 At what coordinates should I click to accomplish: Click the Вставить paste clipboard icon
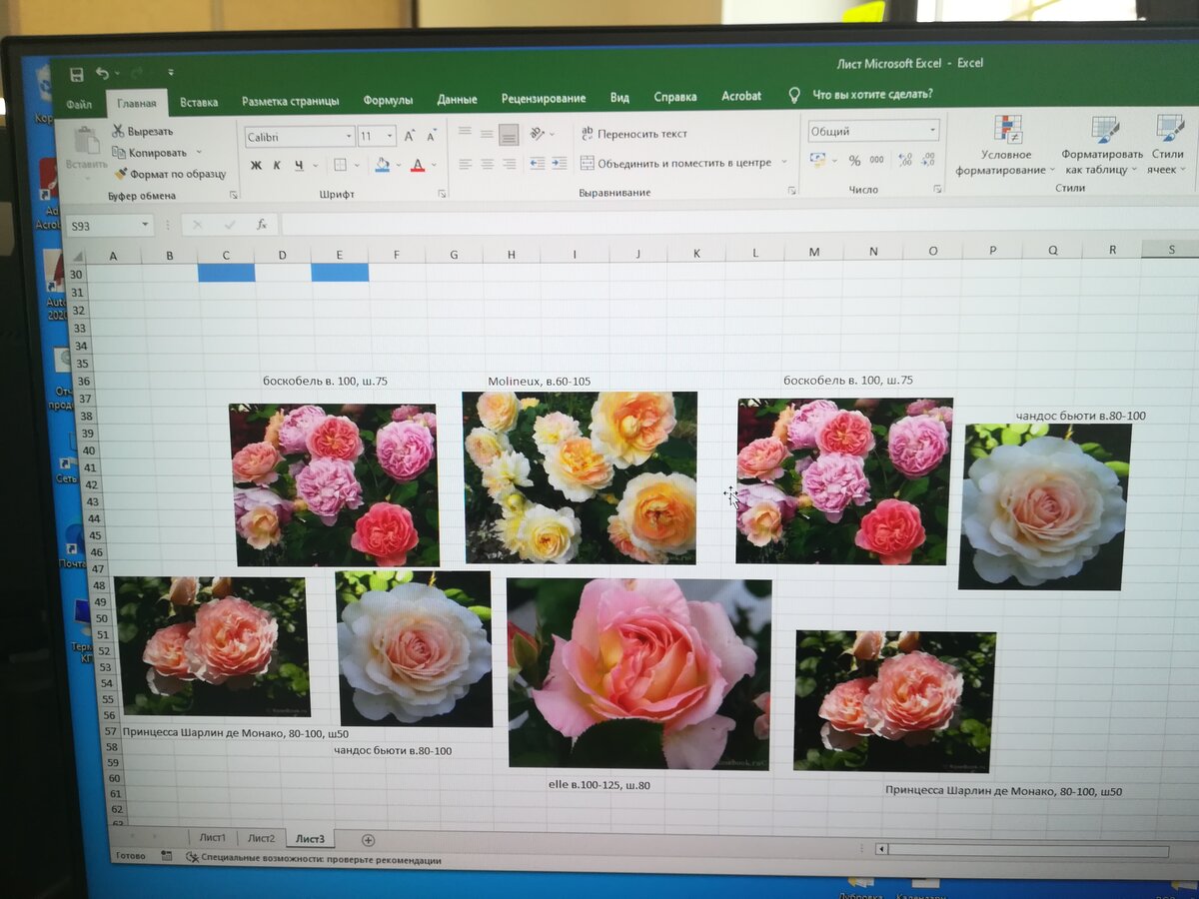[87, 139]
